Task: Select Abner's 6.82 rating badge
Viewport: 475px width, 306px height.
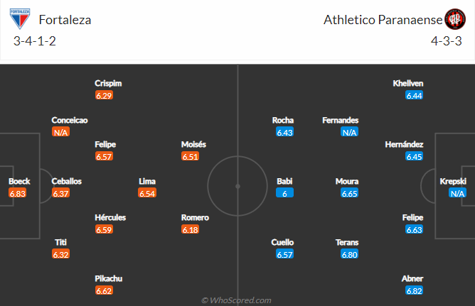Action: pos(414,290)
